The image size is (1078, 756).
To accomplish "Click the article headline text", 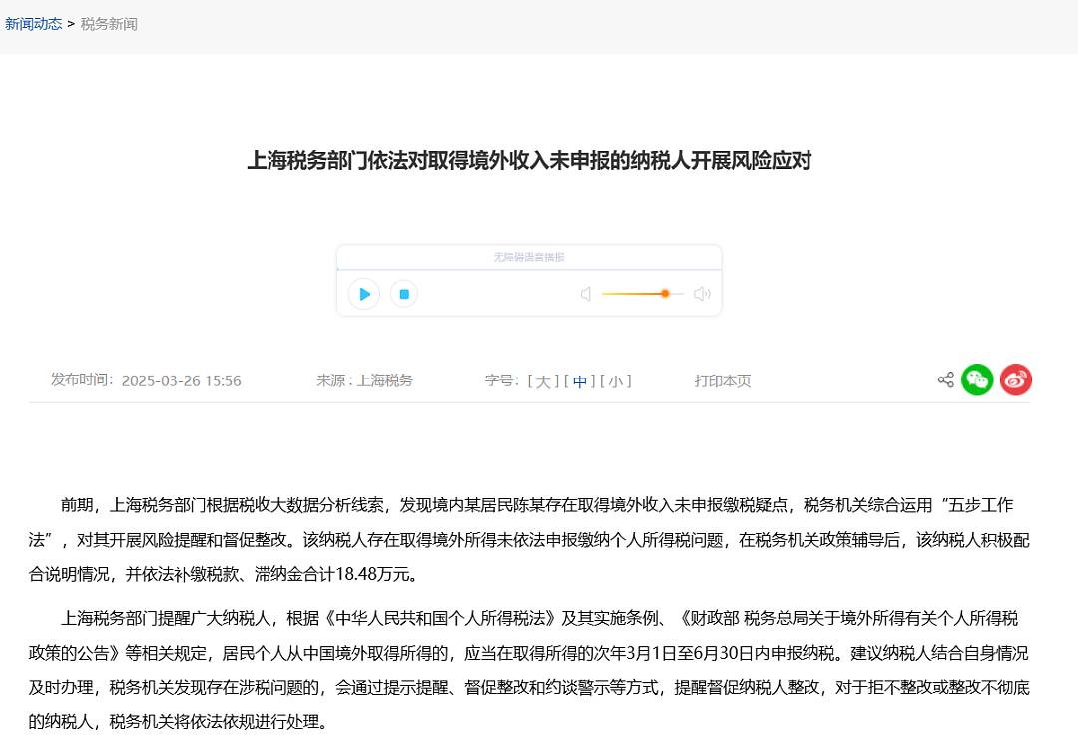I will point(529,160).
